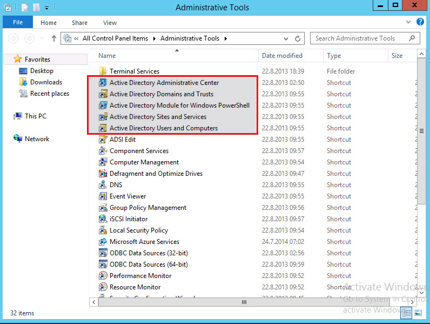
Task: Click the New folder quick access icon
Action: (36, 8)
